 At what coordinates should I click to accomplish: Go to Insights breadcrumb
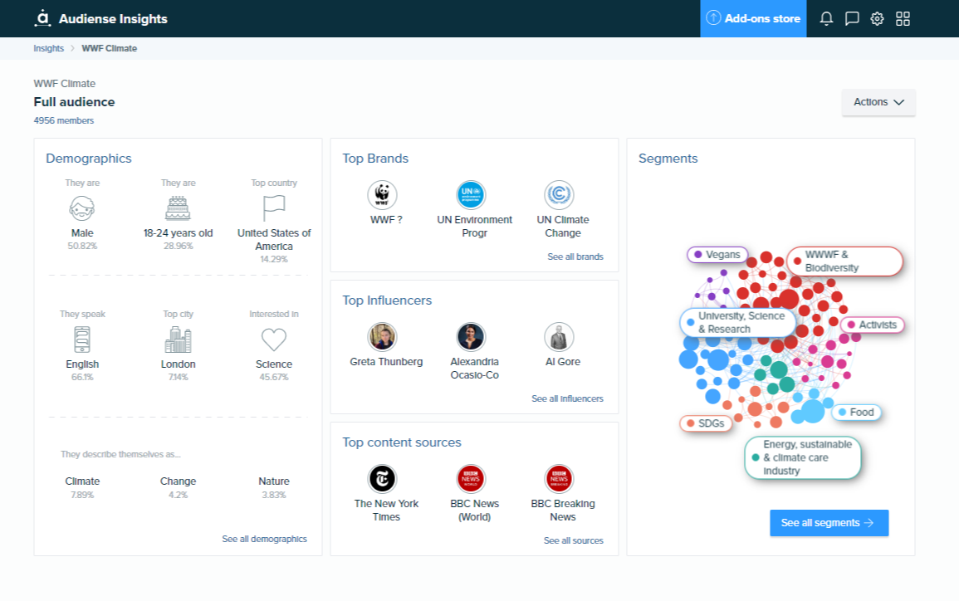(48, 48)
